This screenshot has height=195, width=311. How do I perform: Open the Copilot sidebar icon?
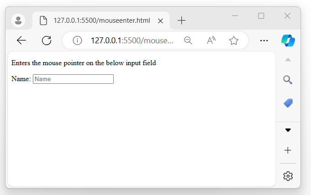click(x=288, y=40)
